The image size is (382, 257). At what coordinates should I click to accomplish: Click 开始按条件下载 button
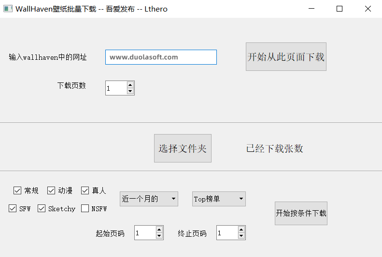click(x=301, y=213)
